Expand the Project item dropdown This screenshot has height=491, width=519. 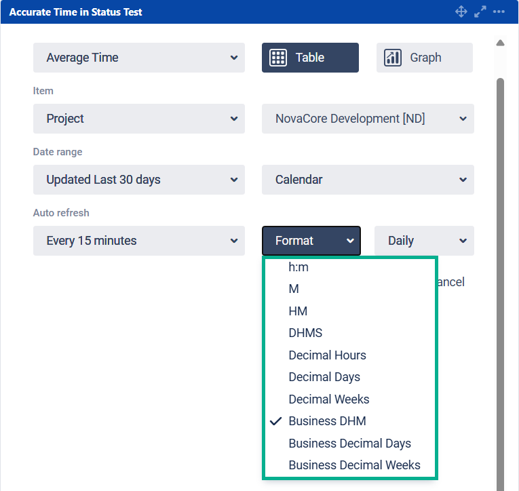tap(138, 119)
